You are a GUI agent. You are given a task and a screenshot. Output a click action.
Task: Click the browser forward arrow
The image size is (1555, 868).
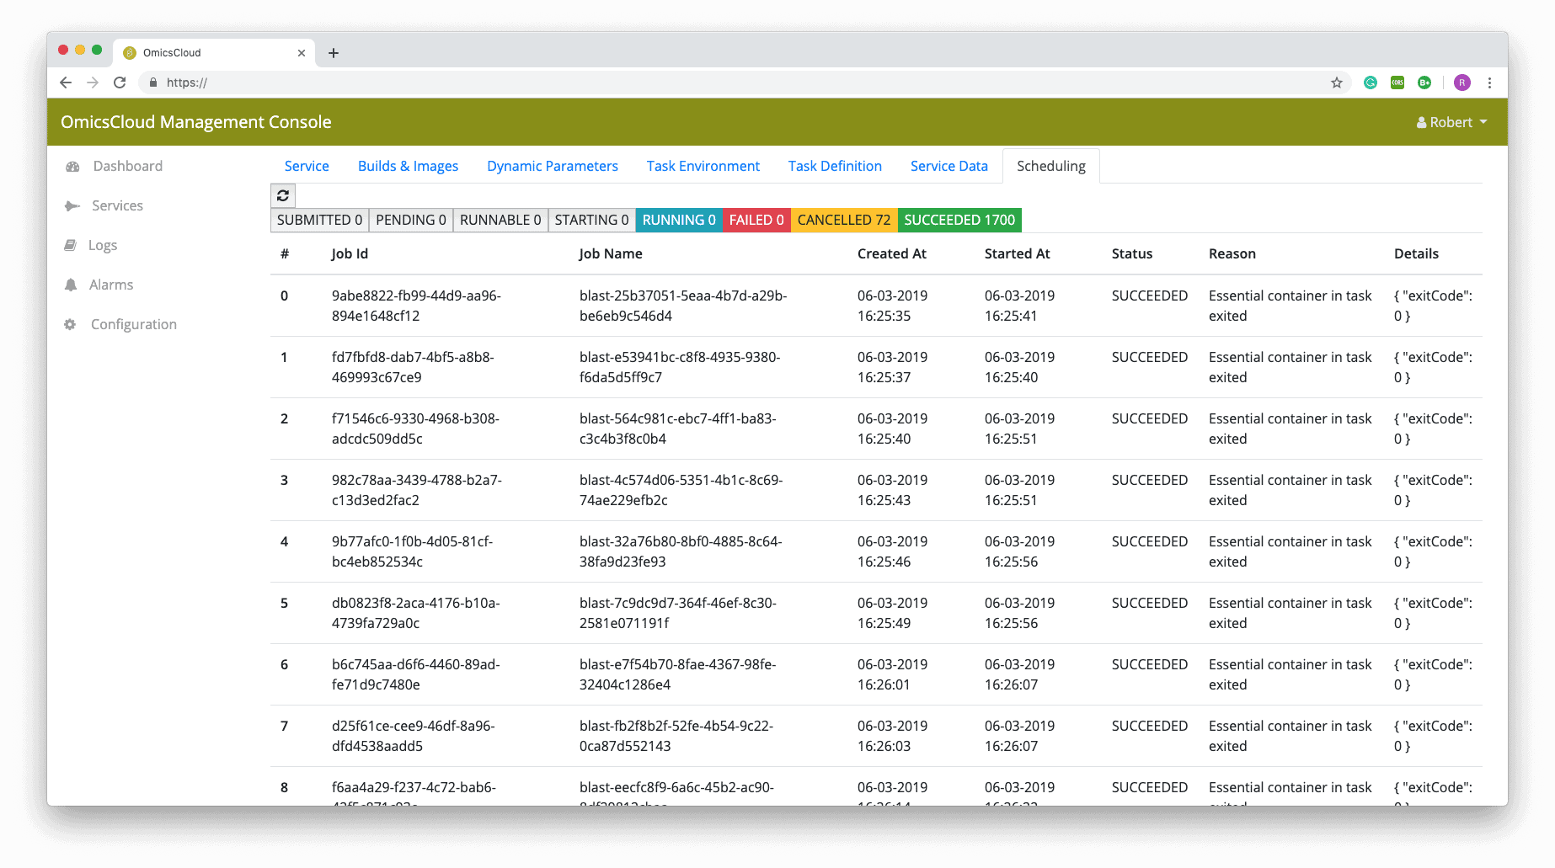tap(93, 83)
